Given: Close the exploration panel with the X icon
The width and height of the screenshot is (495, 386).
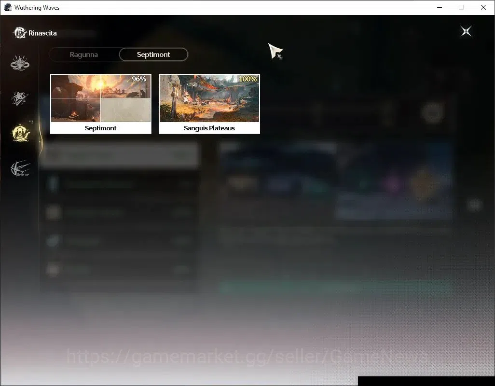Looking at the screenshot, I should coord(466,31).
